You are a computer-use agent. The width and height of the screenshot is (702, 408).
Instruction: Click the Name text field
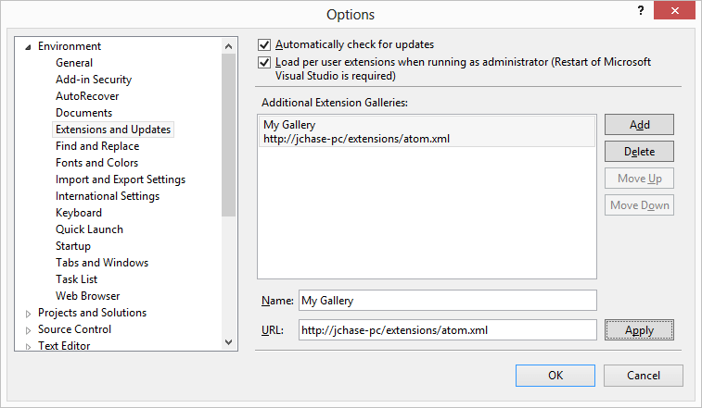447,301
